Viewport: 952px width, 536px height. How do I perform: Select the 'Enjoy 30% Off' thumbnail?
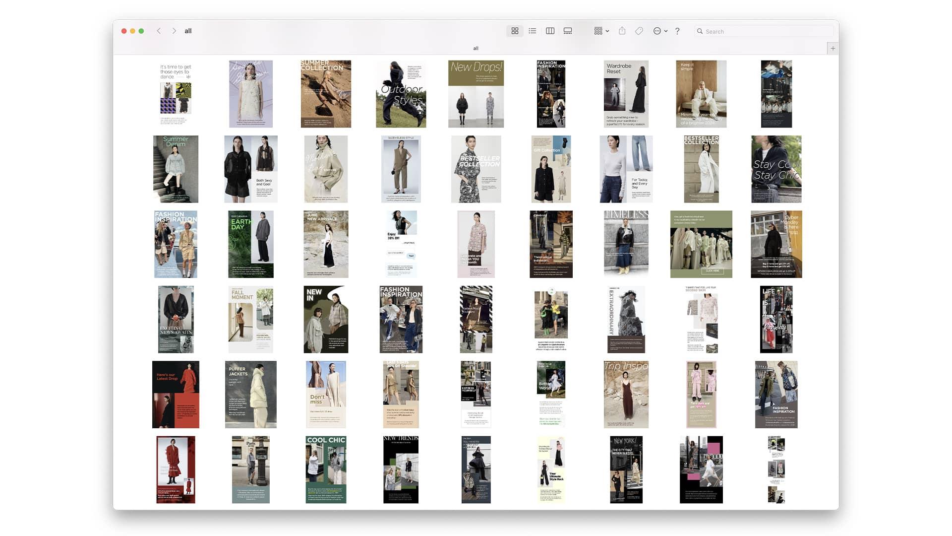pos(401,244)
